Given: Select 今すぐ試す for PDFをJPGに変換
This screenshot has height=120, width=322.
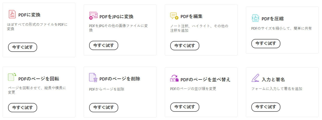Looking at the screenshot, I should click(104, 45).
